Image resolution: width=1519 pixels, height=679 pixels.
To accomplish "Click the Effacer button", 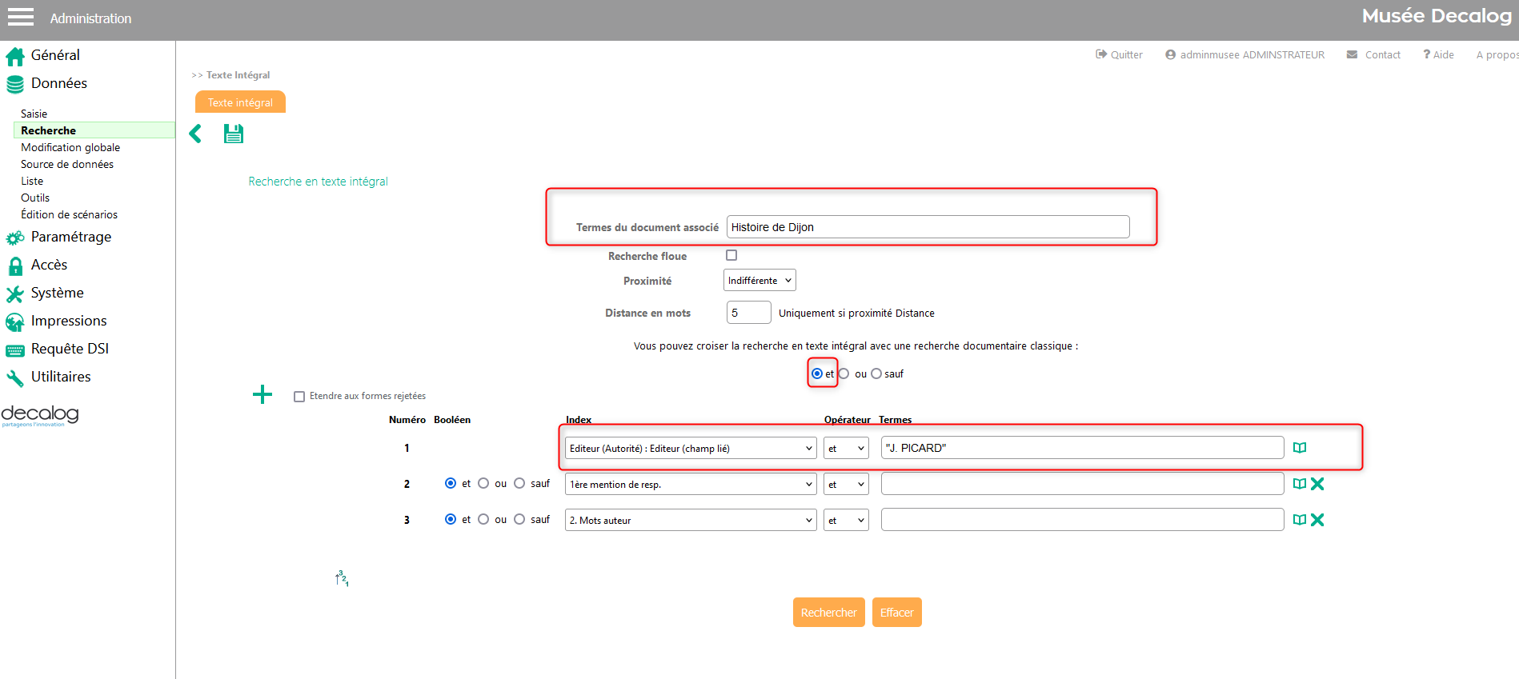I will point(896,613).
